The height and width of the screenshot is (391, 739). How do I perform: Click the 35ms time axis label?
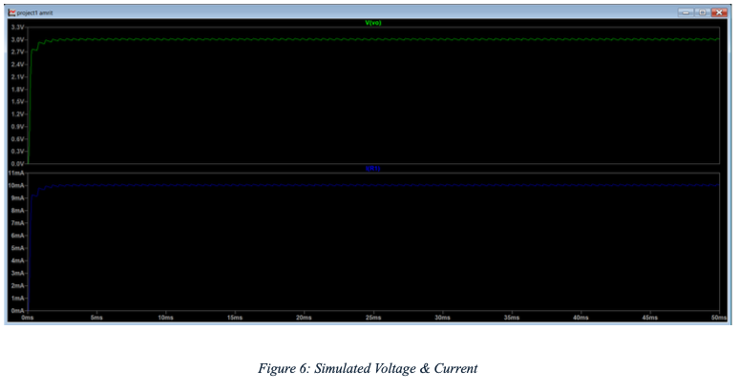tap(512, 318)
